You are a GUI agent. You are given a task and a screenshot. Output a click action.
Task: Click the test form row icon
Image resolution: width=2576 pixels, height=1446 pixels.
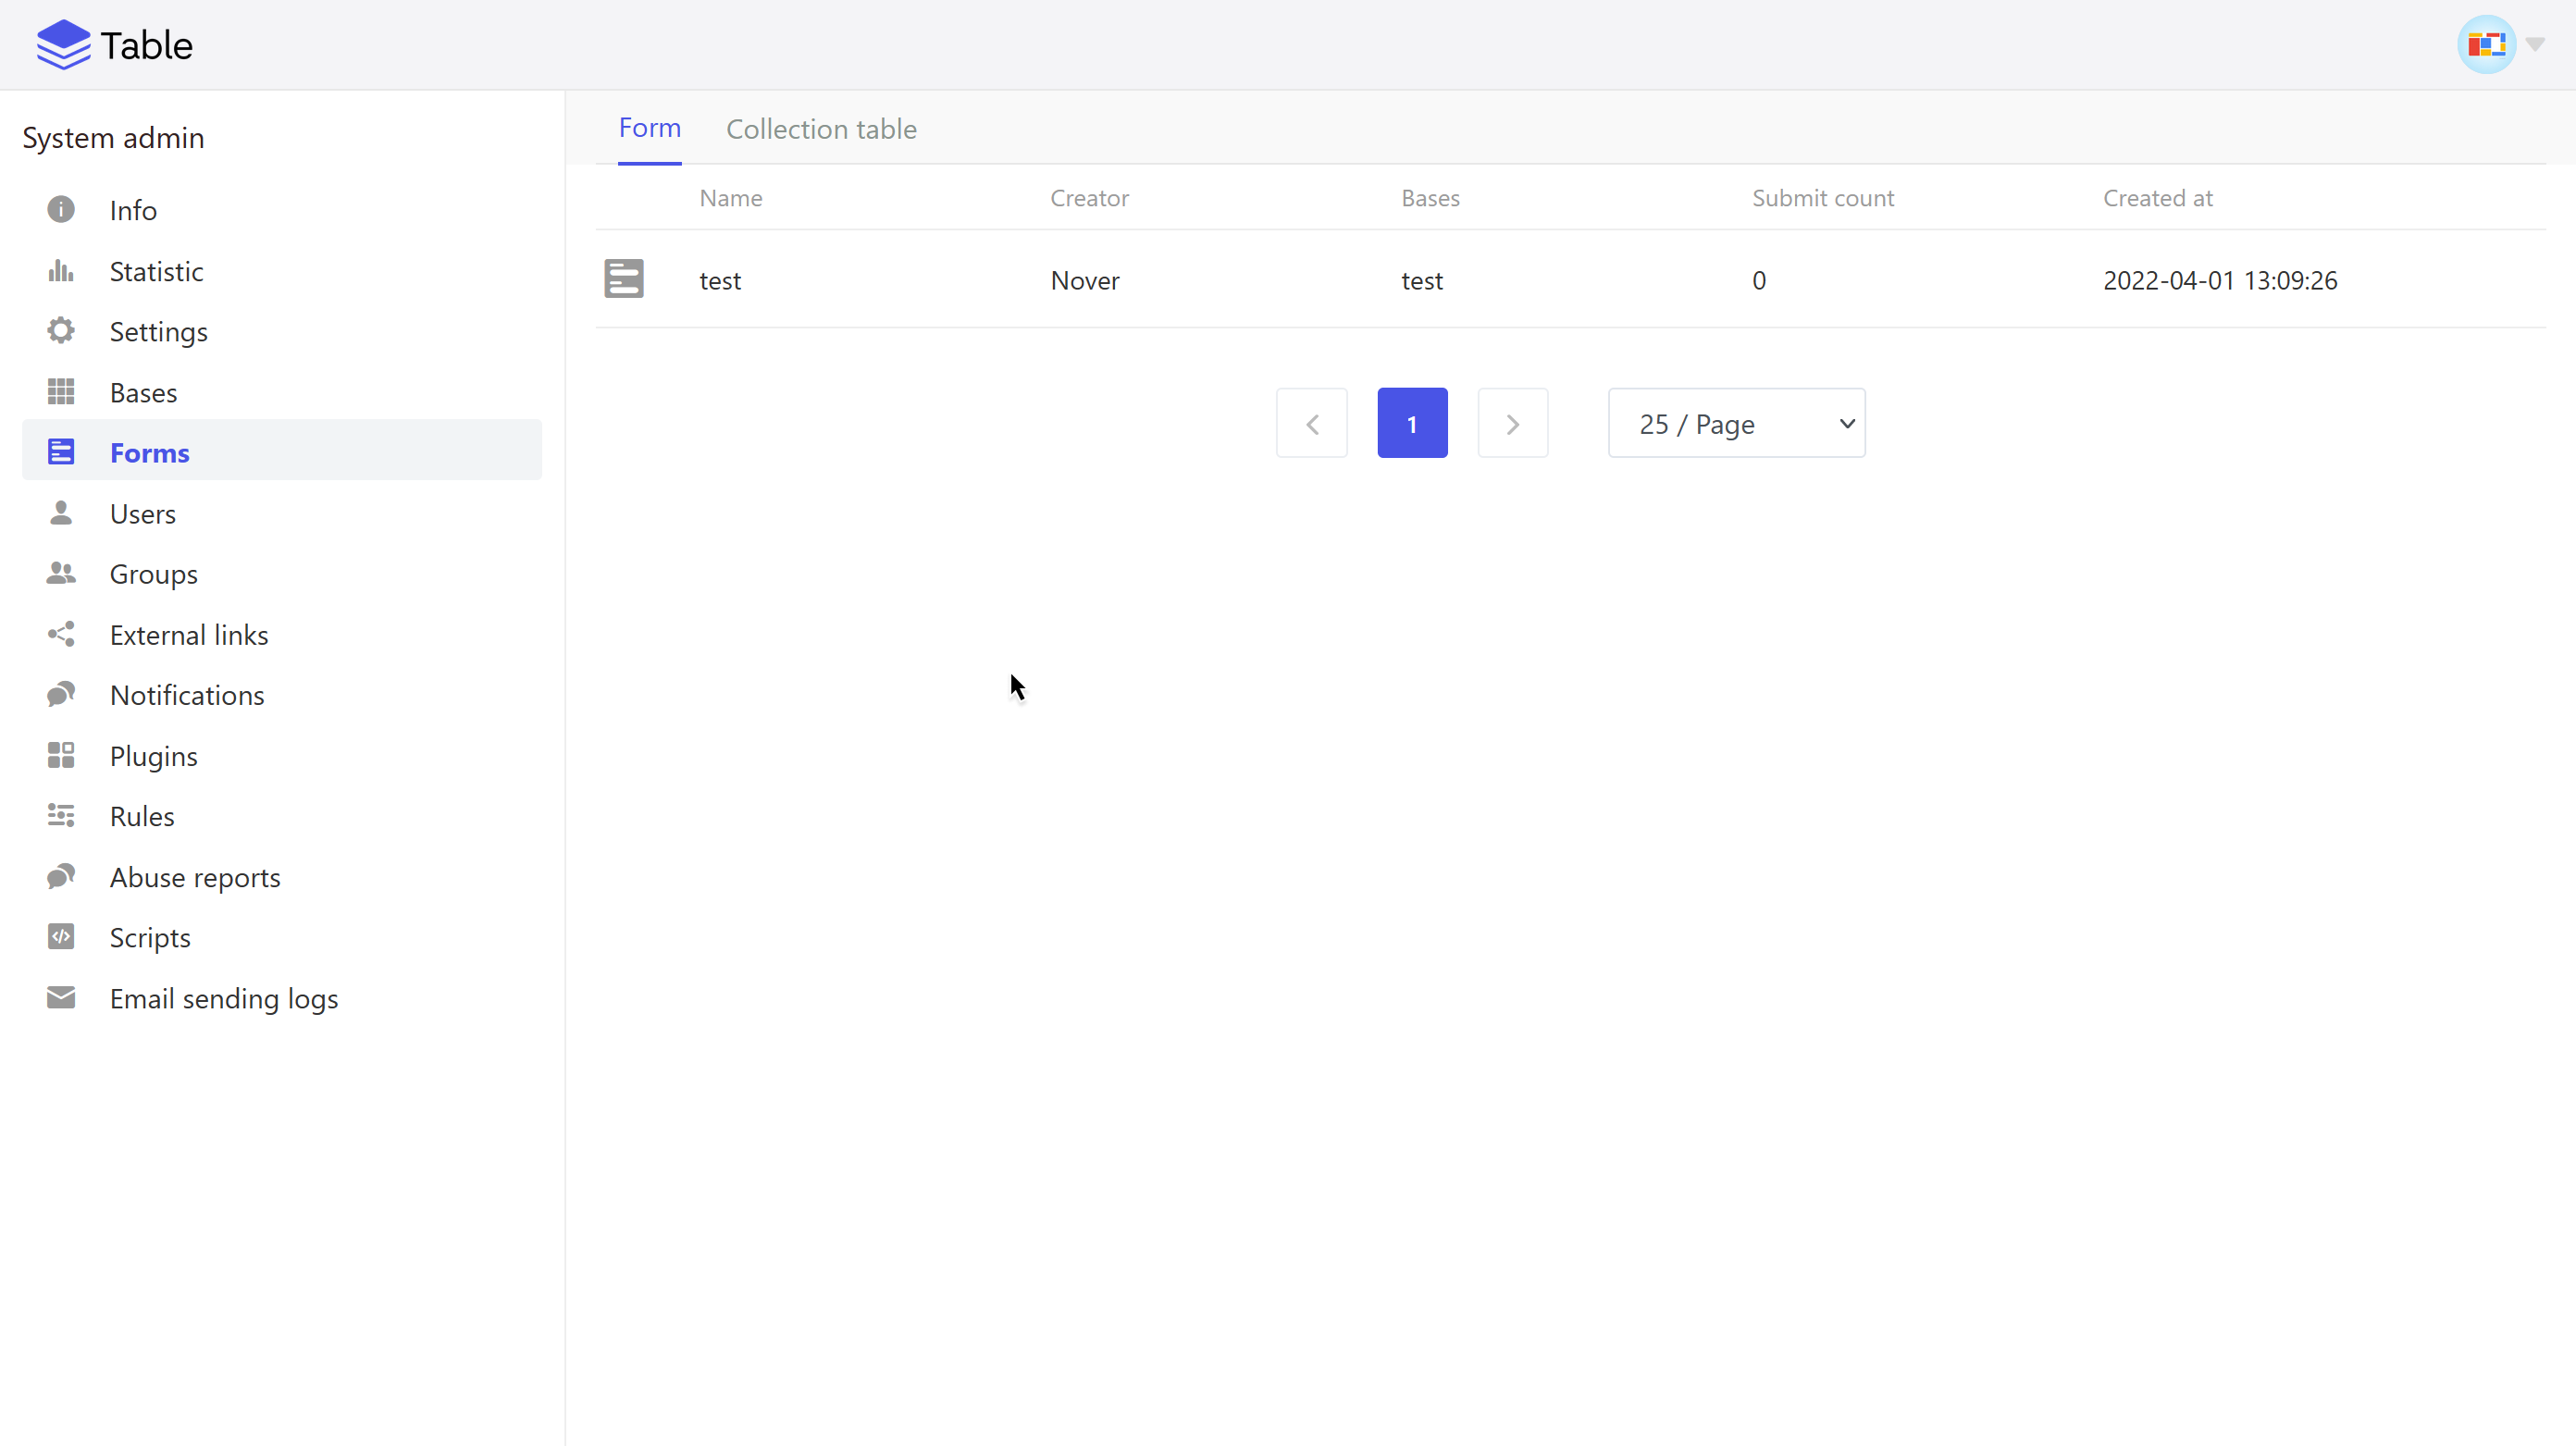(624, 279)
